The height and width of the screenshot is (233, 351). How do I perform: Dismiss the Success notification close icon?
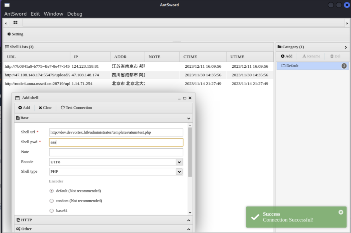pos(341,212)
